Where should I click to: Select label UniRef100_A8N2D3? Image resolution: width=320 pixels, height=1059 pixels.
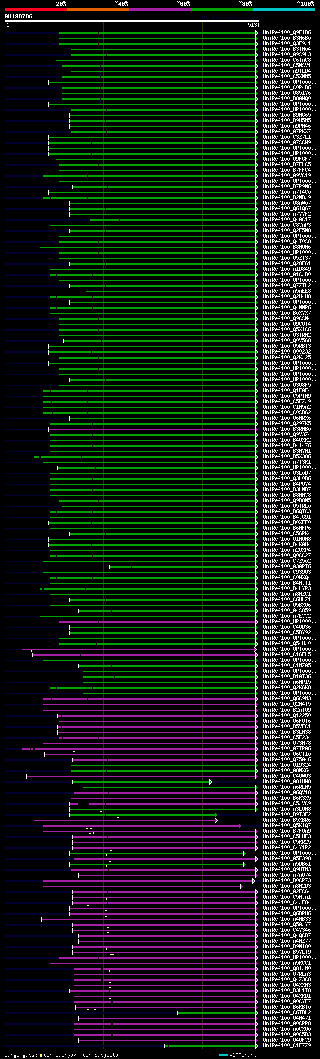[287, 886]
